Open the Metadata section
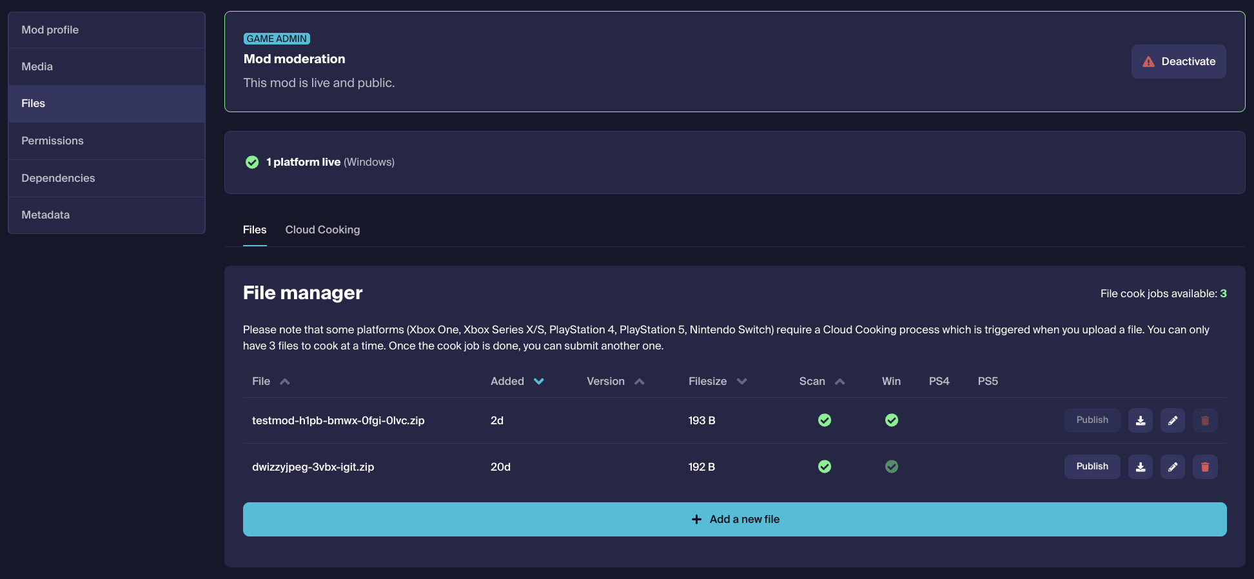1254x579 pixels. (106, 215)
